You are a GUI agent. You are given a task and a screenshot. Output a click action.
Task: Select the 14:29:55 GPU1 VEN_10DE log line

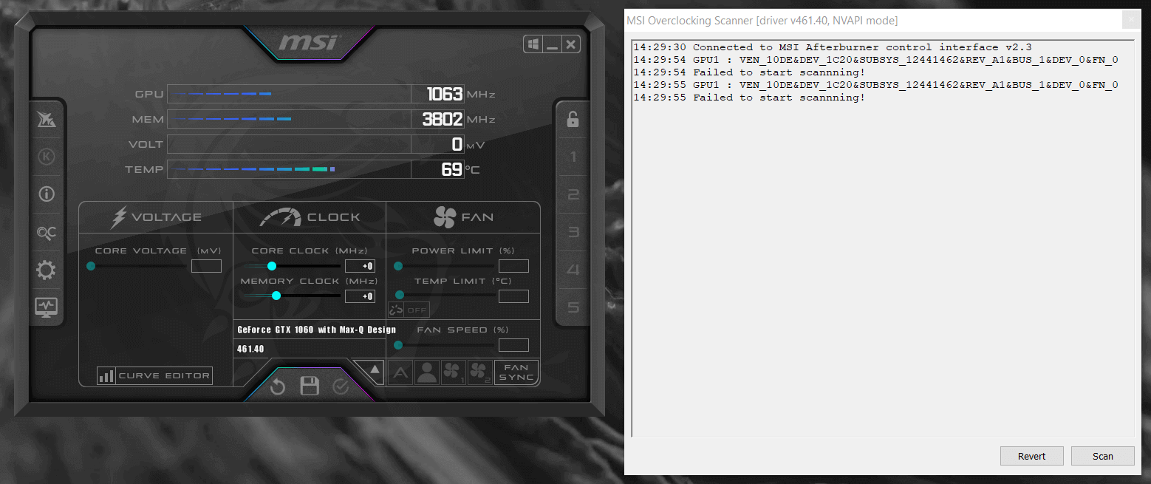(875, 85)
